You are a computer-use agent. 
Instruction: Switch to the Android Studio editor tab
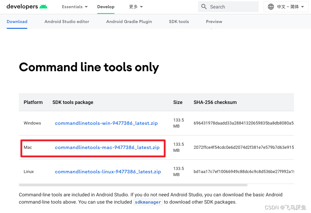coord(67,22)
